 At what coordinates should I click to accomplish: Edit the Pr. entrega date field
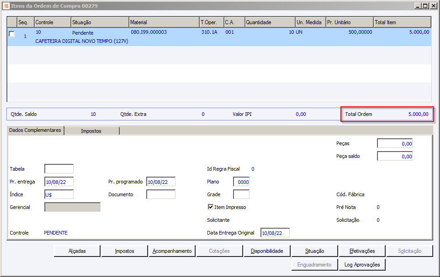[x=59, y=182]
